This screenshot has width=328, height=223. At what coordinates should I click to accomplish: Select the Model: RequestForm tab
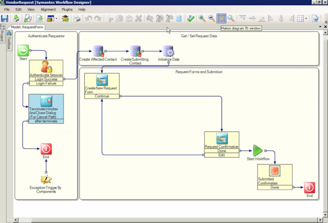[x=27, y=27]
